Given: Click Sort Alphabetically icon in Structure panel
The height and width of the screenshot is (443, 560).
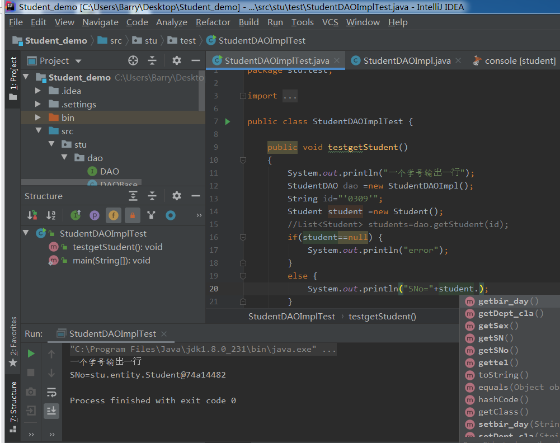Looking at the screenshot, I should click(51, 215).
